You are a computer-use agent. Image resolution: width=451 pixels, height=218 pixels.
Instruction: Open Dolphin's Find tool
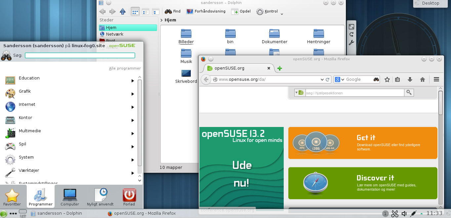point(173,12)
